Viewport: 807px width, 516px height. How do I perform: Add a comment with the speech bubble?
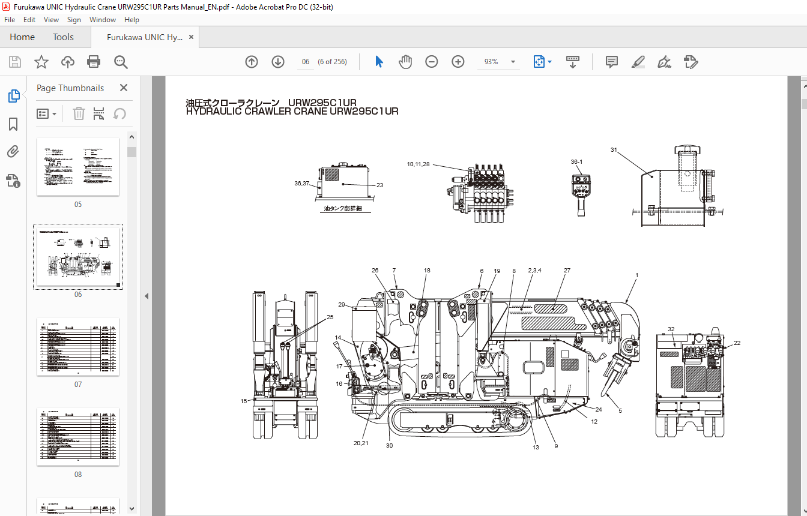click(x=612, y=62)
